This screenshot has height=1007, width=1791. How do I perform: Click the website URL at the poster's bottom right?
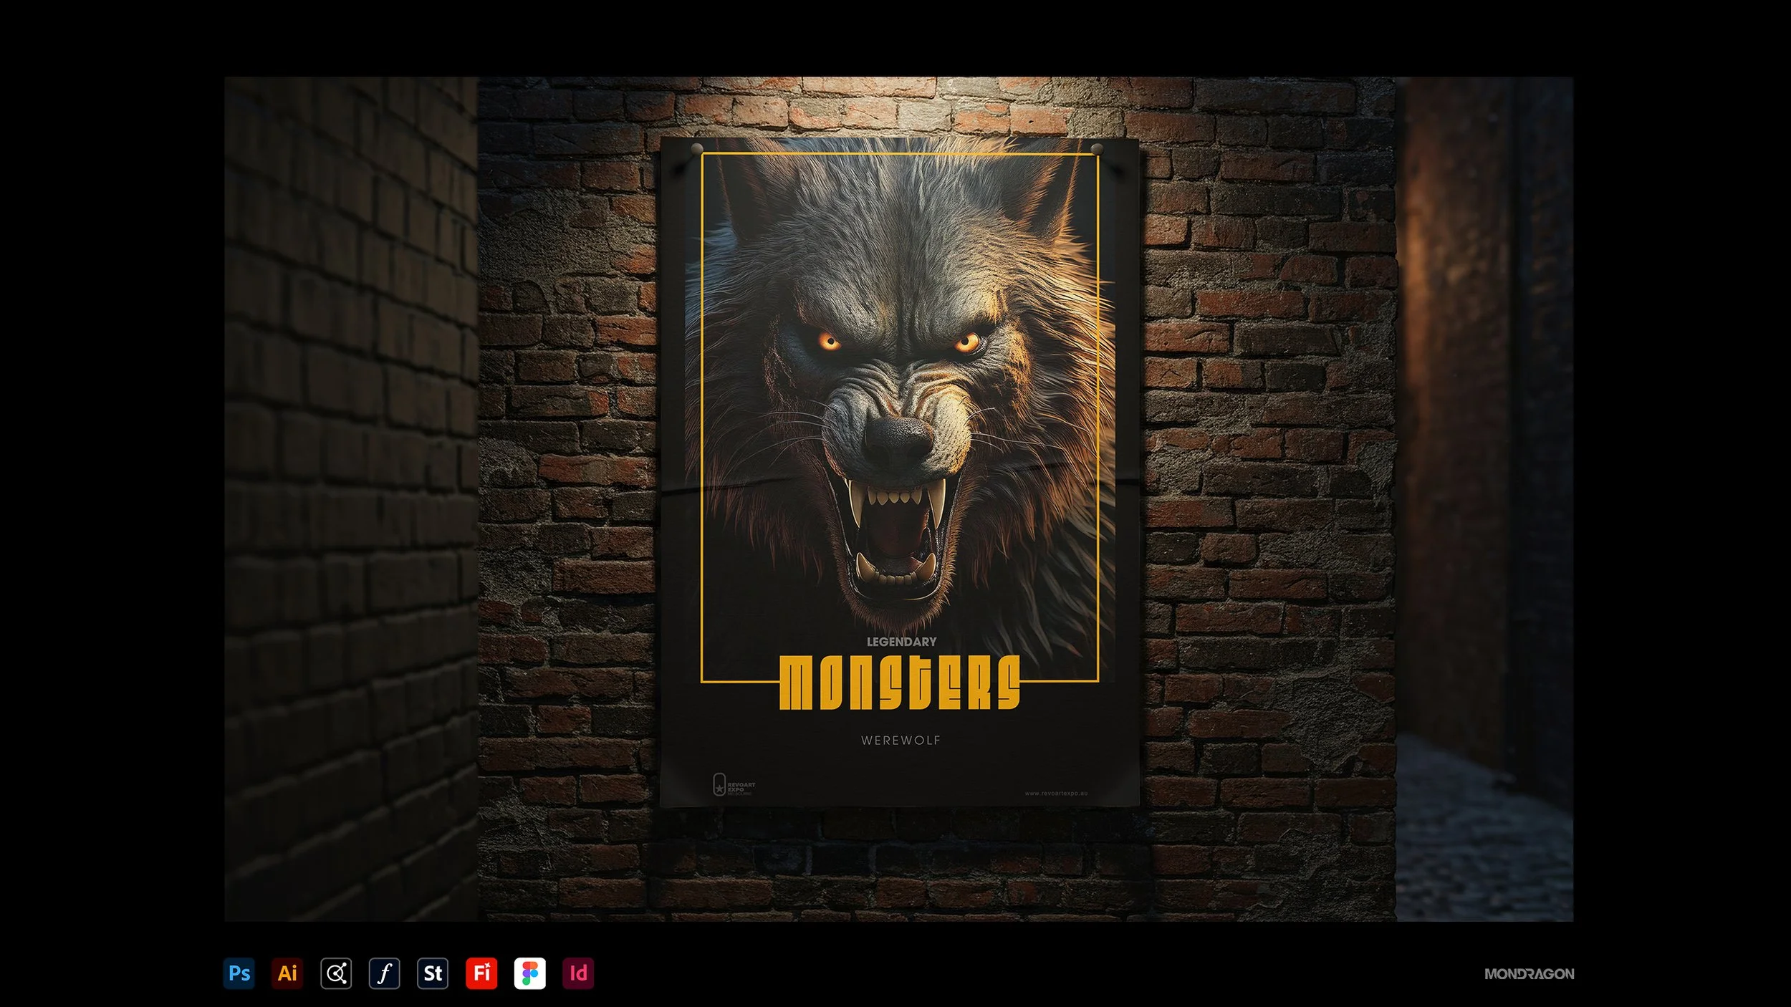(1056, 793)
